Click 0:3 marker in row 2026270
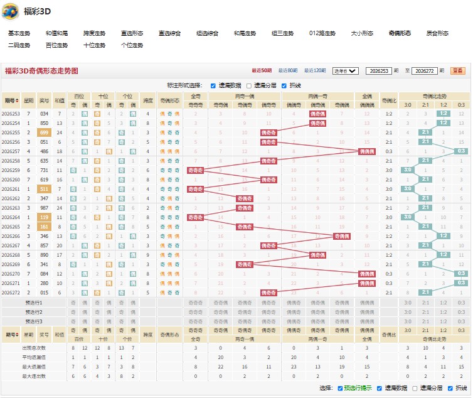The image size is (473, 398). pyautogui.click(x=461, y=273)
